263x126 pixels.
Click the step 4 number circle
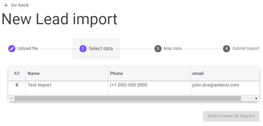[x=226, y=49]
